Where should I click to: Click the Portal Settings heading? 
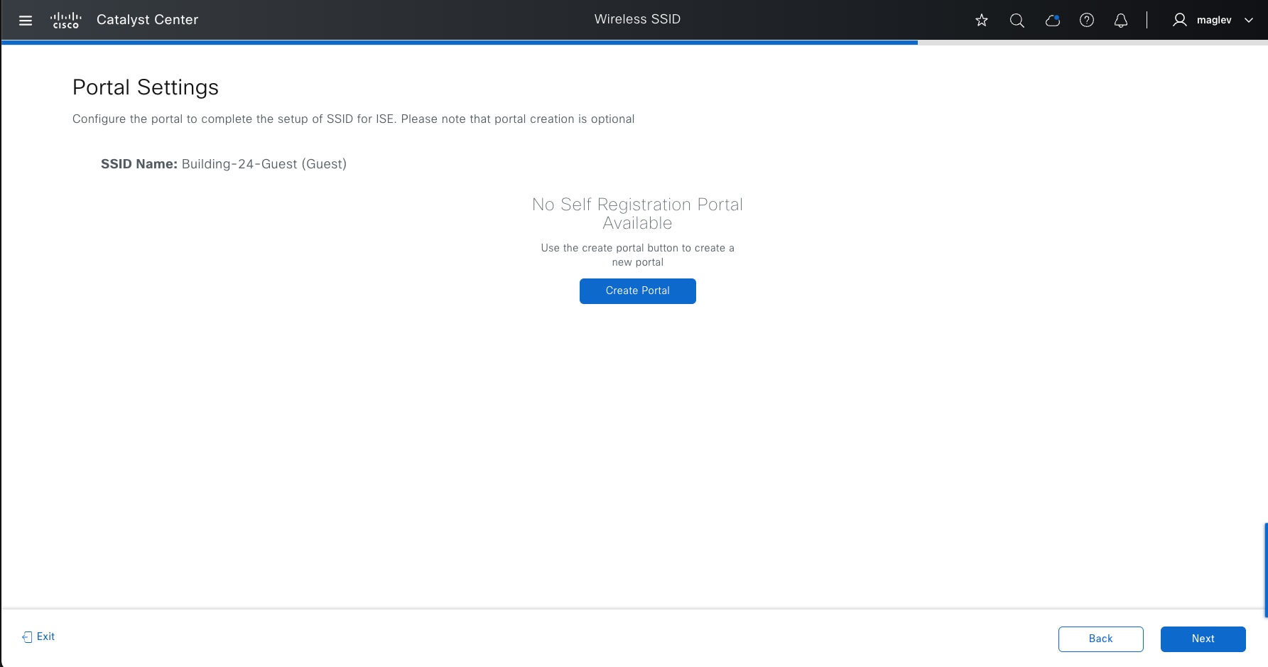146,87
